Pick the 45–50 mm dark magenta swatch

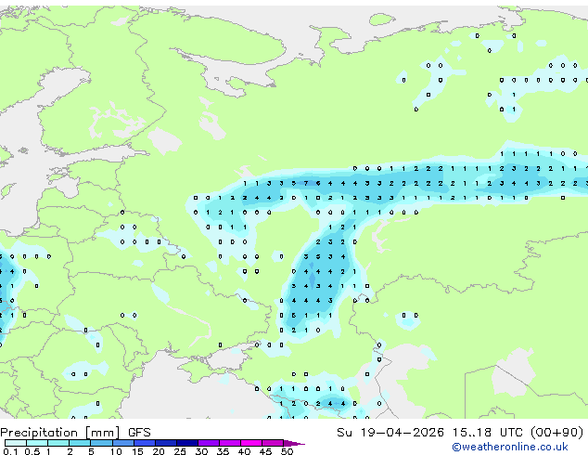(273, 443)
